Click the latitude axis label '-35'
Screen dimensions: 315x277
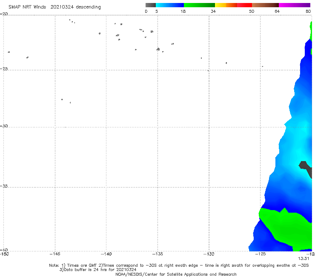click(4, 186)
